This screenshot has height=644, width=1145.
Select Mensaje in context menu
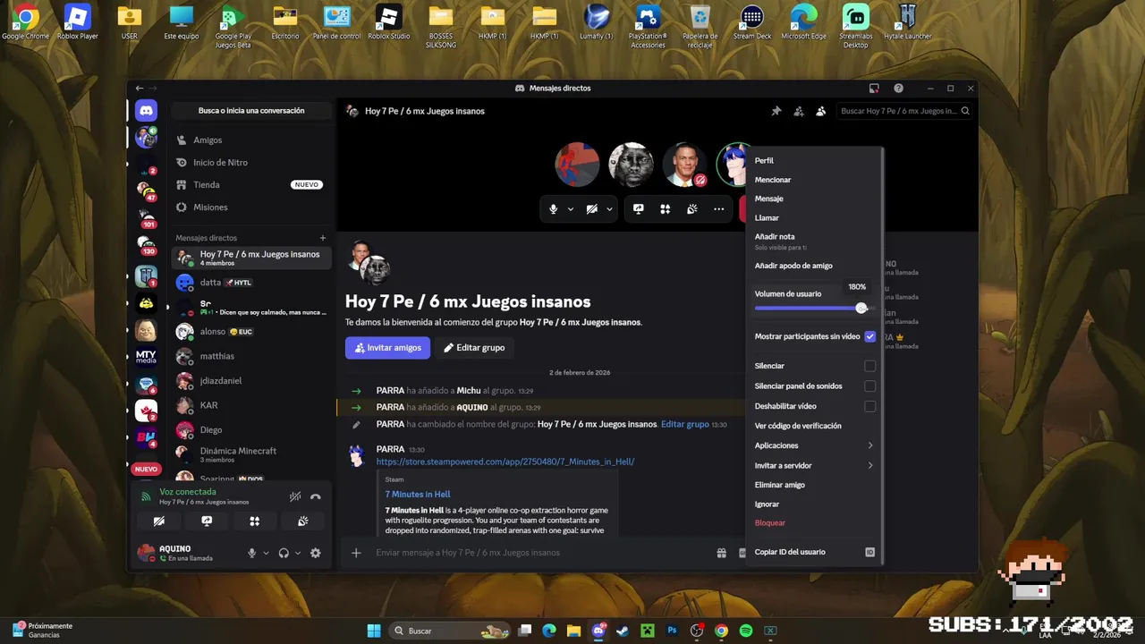pos(814,199)
